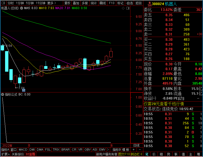Select the 细 detail tab
Viewport: 203px width, 157px height.
(161, 154)
